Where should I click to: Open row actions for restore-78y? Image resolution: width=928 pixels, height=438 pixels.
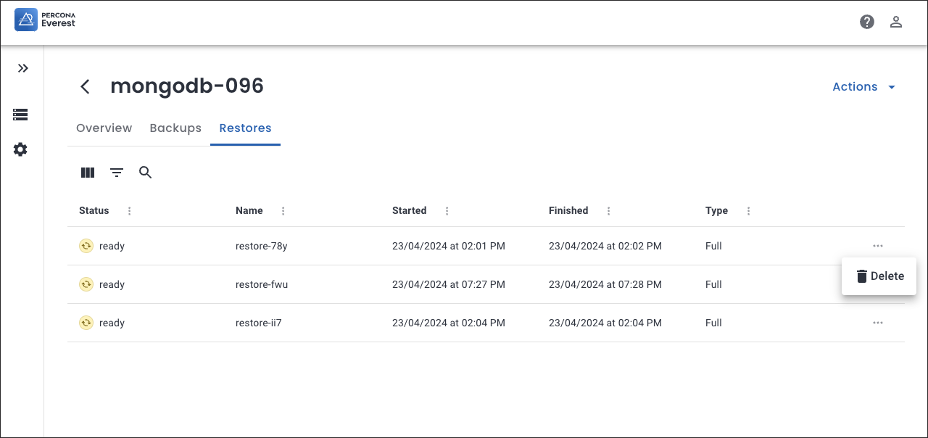pyautogui.click(x=878, y=246)
